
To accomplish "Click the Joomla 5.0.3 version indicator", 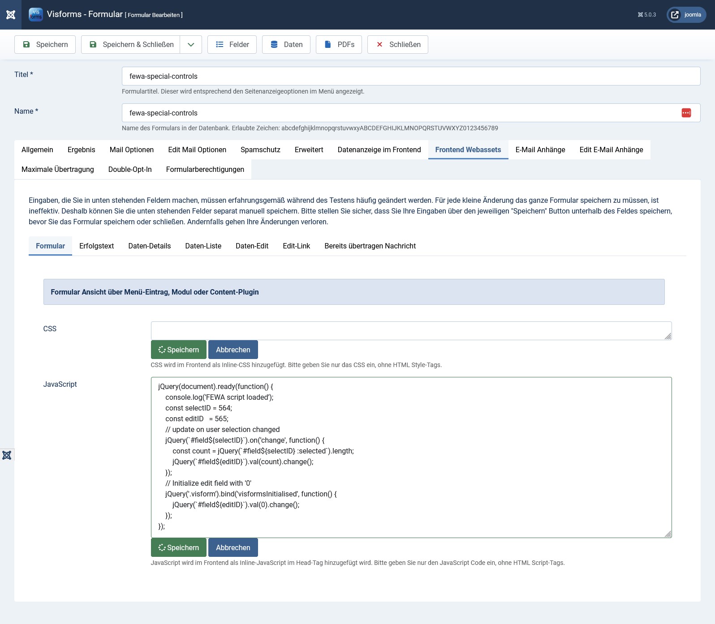I will (x=646, y=15).
